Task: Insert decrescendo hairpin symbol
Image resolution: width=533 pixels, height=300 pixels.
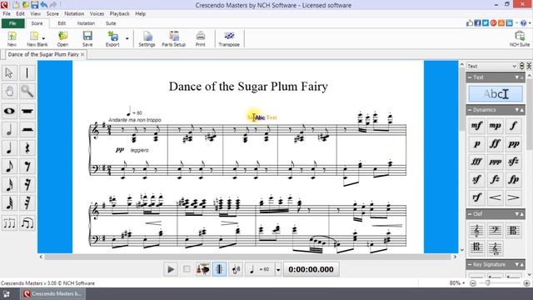Action: (x=513, y=197)
